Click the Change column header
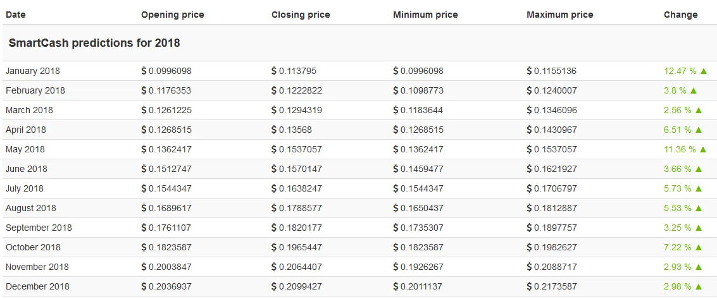 pyautogui.click(x=680, y=15)
